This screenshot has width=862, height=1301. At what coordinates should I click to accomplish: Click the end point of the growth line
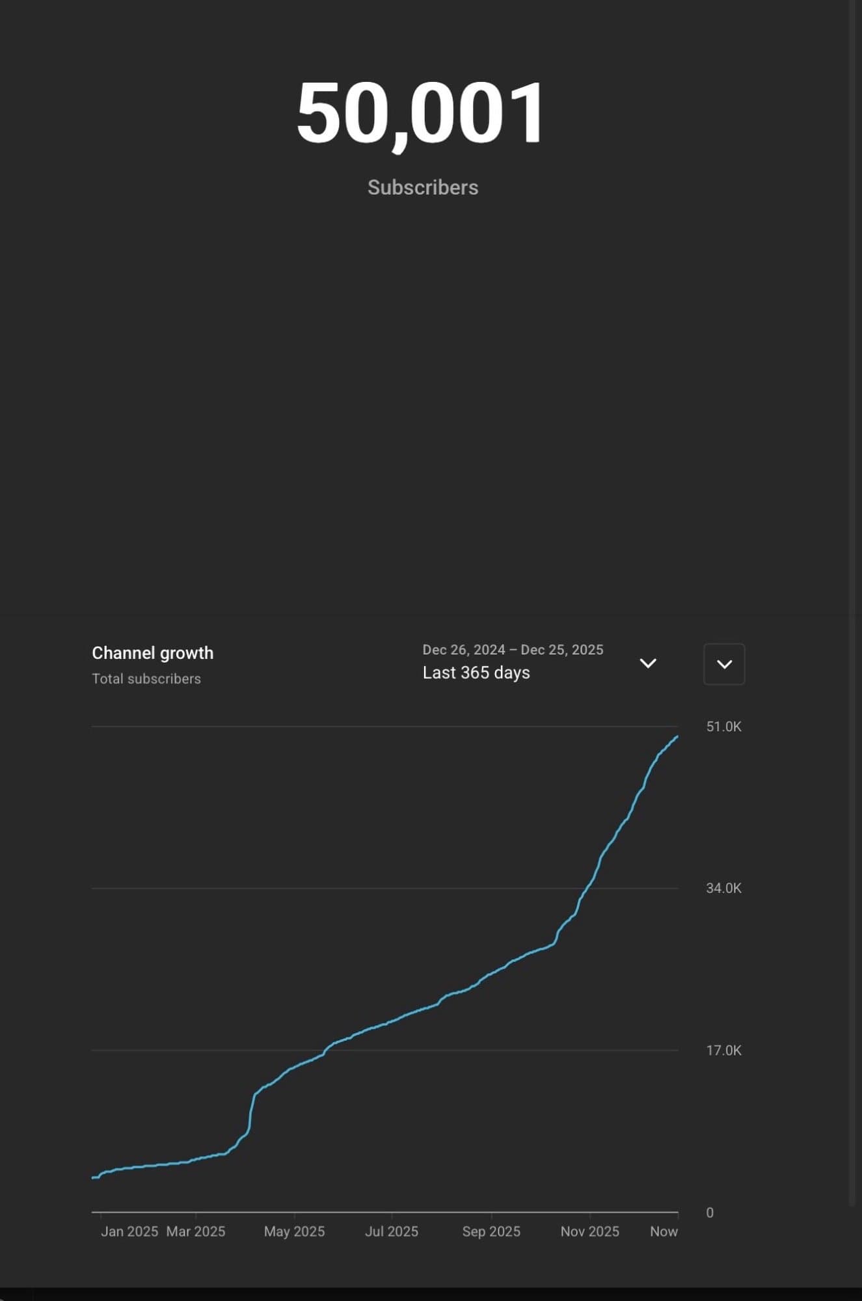coord(677,737)
